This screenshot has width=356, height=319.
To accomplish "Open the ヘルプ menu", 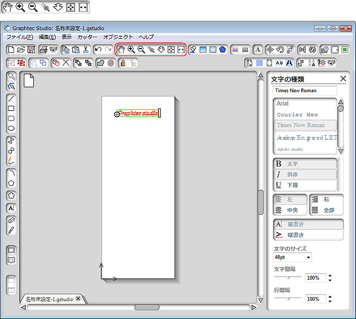I will pyautogui.click(x=146, y=37).
